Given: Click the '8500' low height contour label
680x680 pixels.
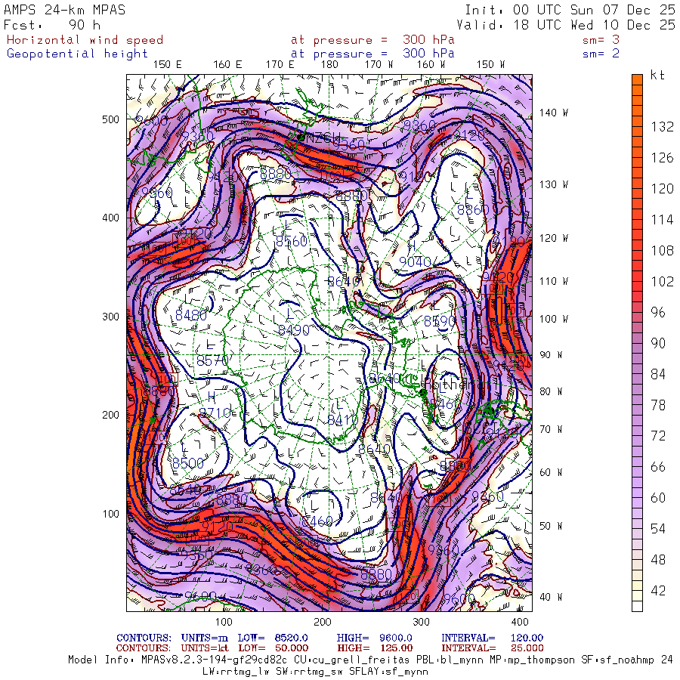Looking at the screenshot, I should 188,463.
